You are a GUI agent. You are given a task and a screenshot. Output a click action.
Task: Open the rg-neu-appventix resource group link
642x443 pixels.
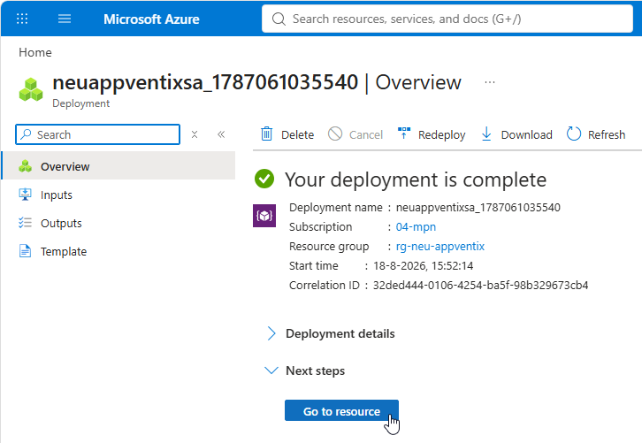pos(440,247)
